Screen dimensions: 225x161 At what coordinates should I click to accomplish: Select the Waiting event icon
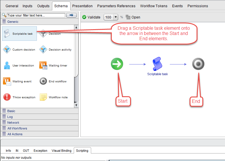point(7,81)
